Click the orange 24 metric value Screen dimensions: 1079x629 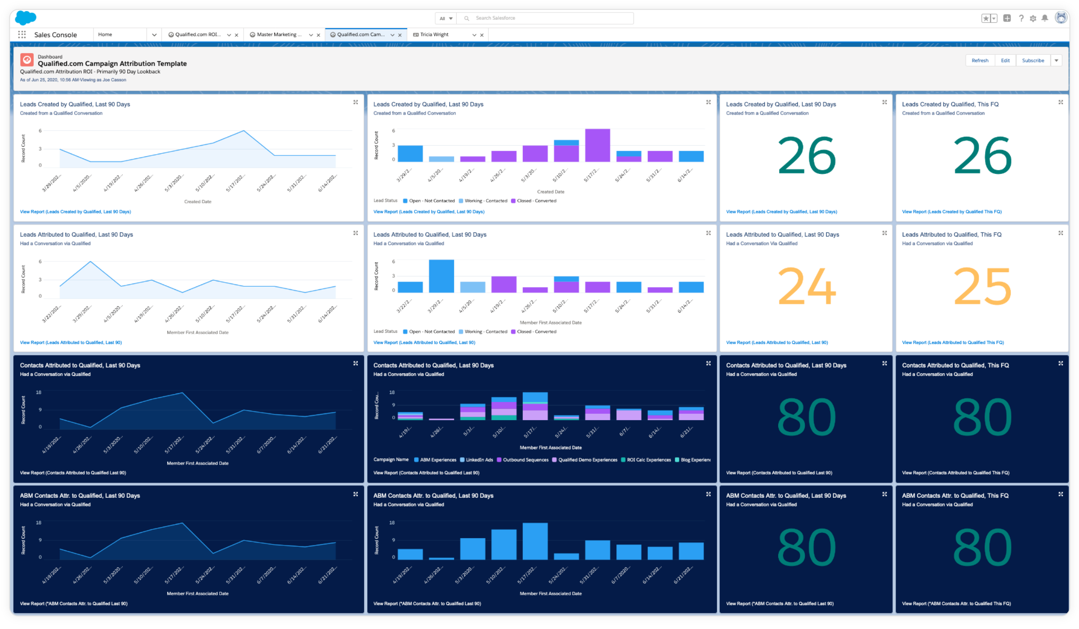pos(807,286)
